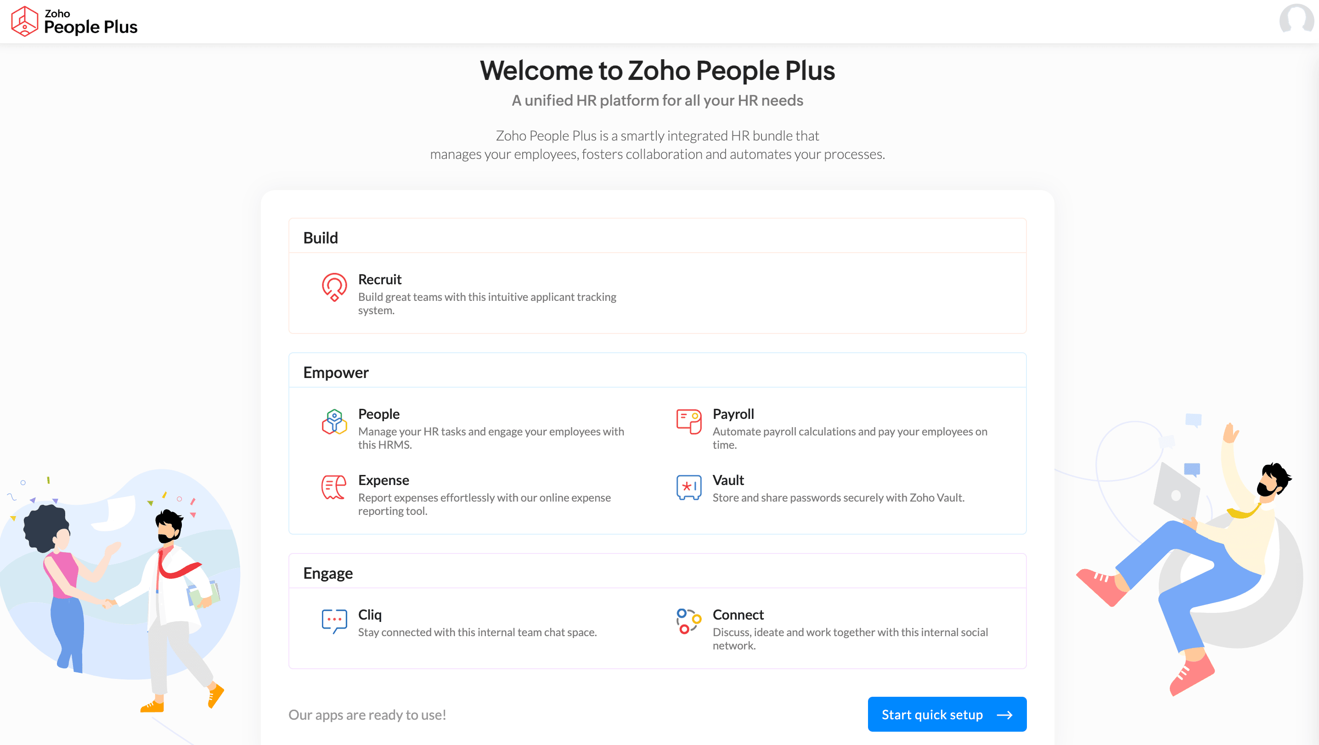
Task: Select the Build section header
Action: click(x=321, y=237)
